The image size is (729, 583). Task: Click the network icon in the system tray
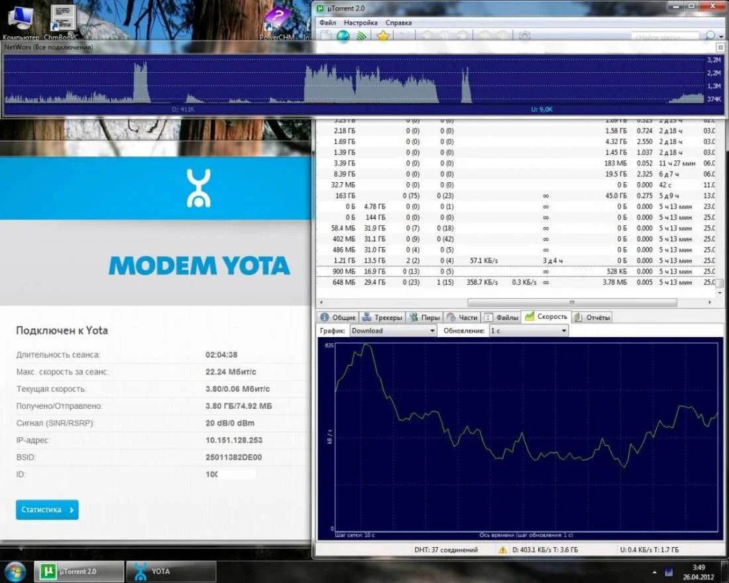tap(669, 572)
